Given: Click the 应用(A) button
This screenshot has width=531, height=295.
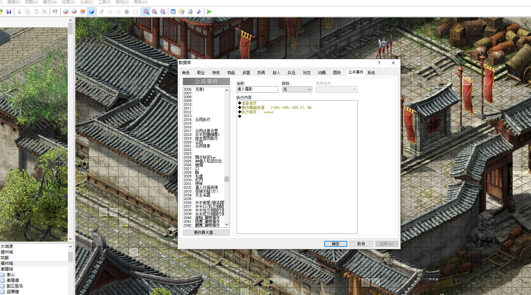Looking at the screenshot, I should pyautogui.click(x=387, y=244).
